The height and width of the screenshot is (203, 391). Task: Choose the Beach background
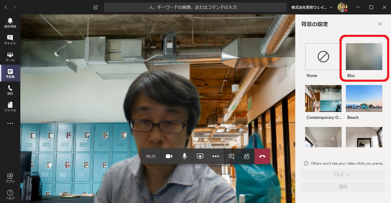coord(364,99)
